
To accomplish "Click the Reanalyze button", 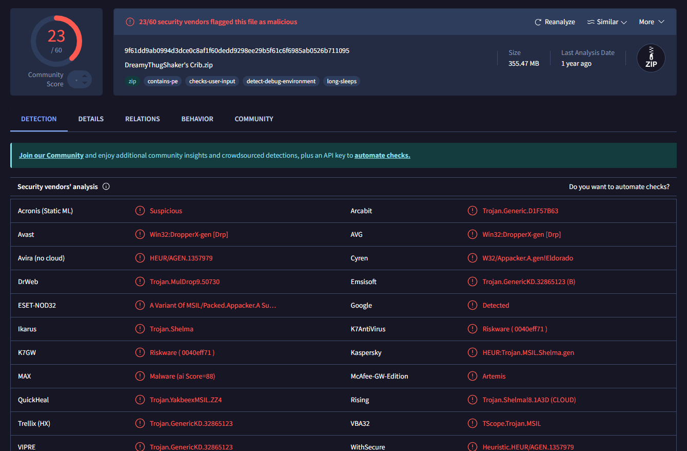I will 555,22.
